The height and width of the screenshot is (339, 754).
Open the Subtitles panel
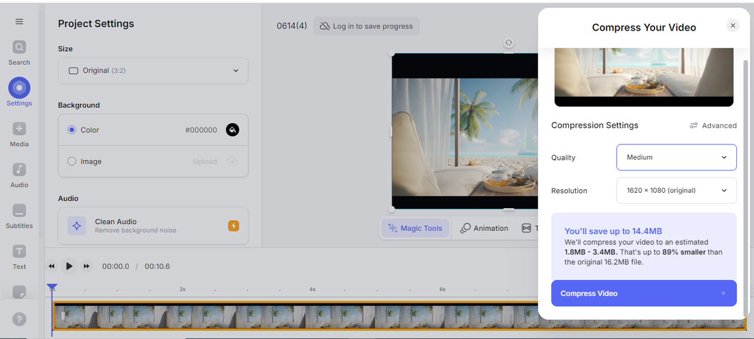click(19, 216)
